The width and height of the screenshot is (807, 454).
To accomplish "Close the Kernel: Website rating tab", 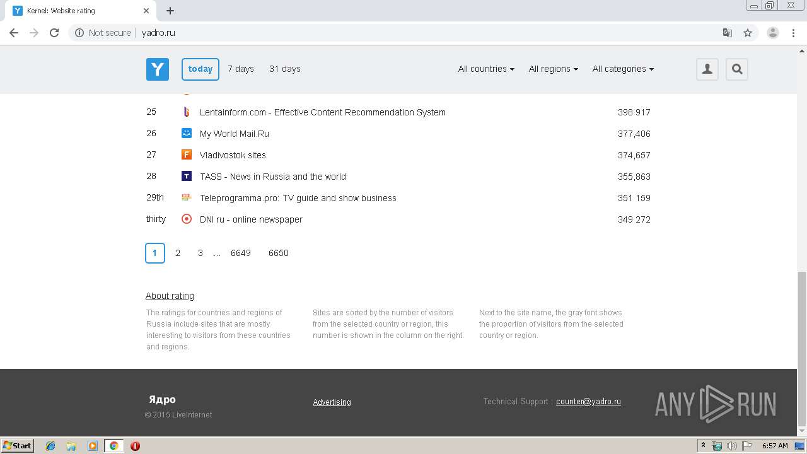I will click(146, 11).
